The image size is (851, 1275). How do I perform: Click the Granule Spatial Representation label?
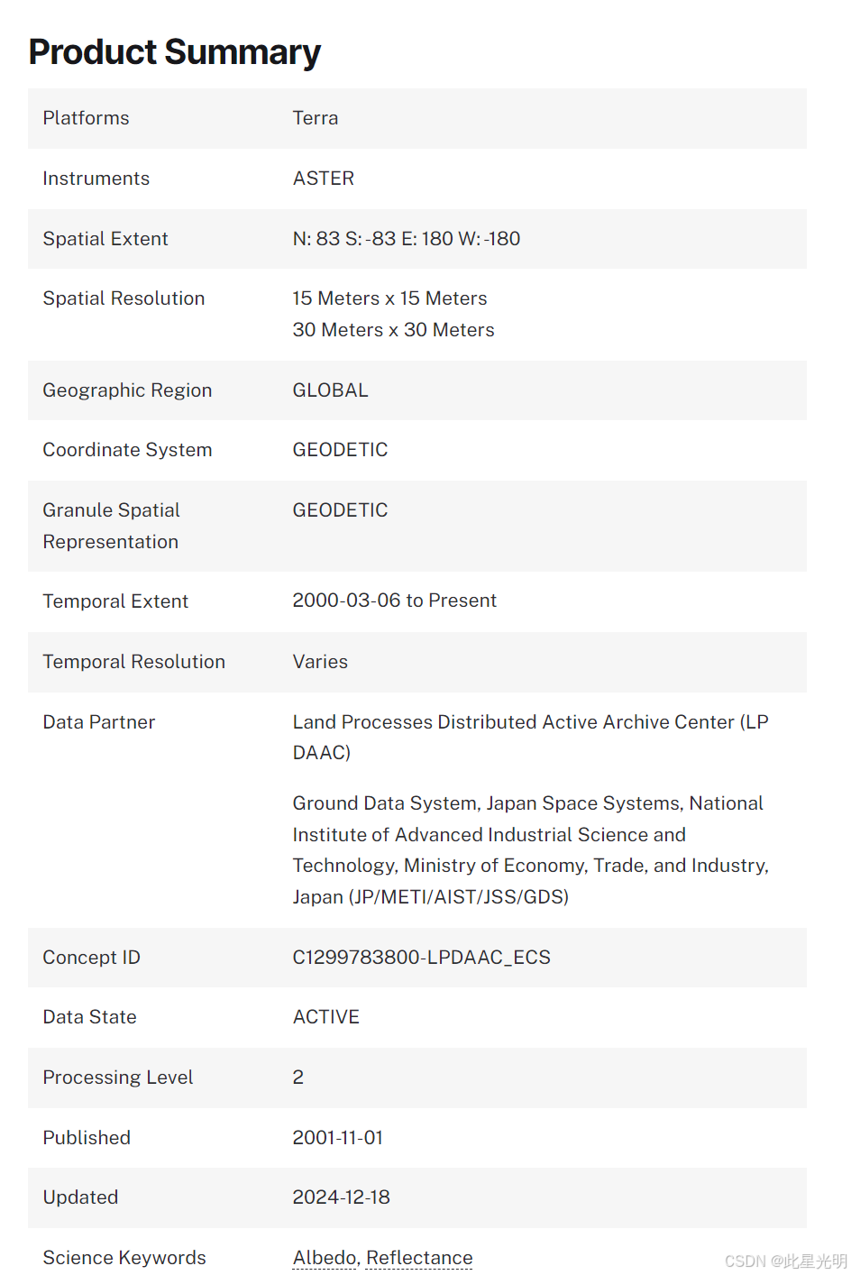coord(111,526)
